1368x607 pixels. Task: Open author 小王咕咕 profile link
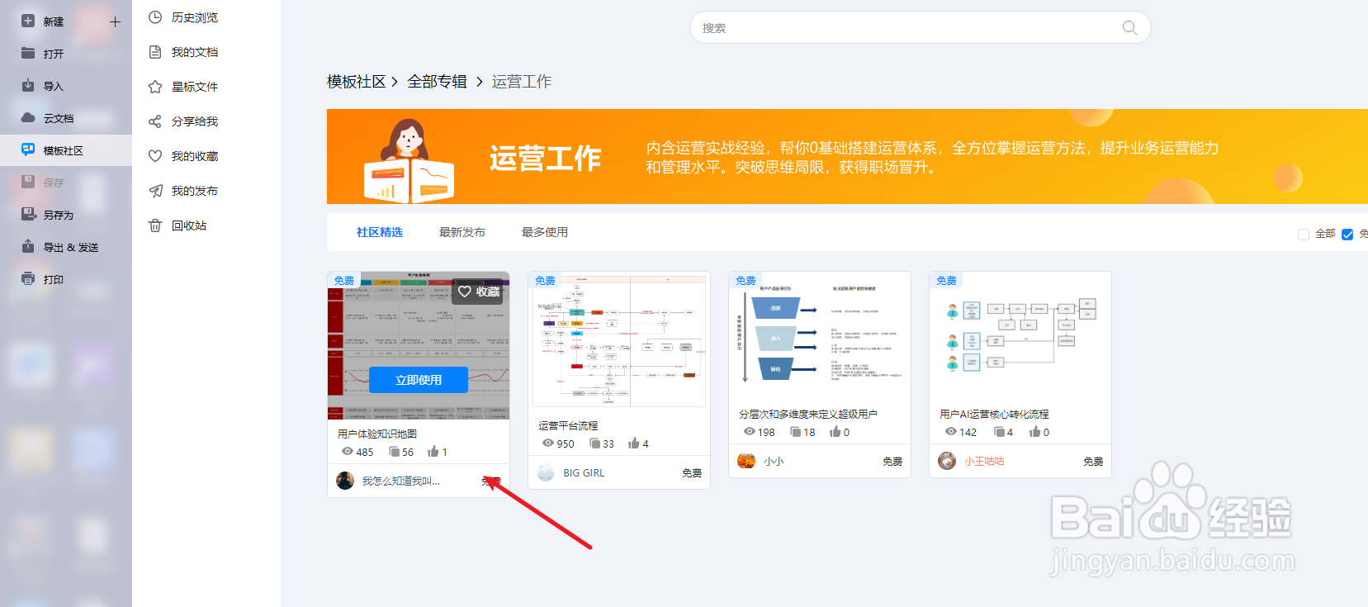[984, 462]
